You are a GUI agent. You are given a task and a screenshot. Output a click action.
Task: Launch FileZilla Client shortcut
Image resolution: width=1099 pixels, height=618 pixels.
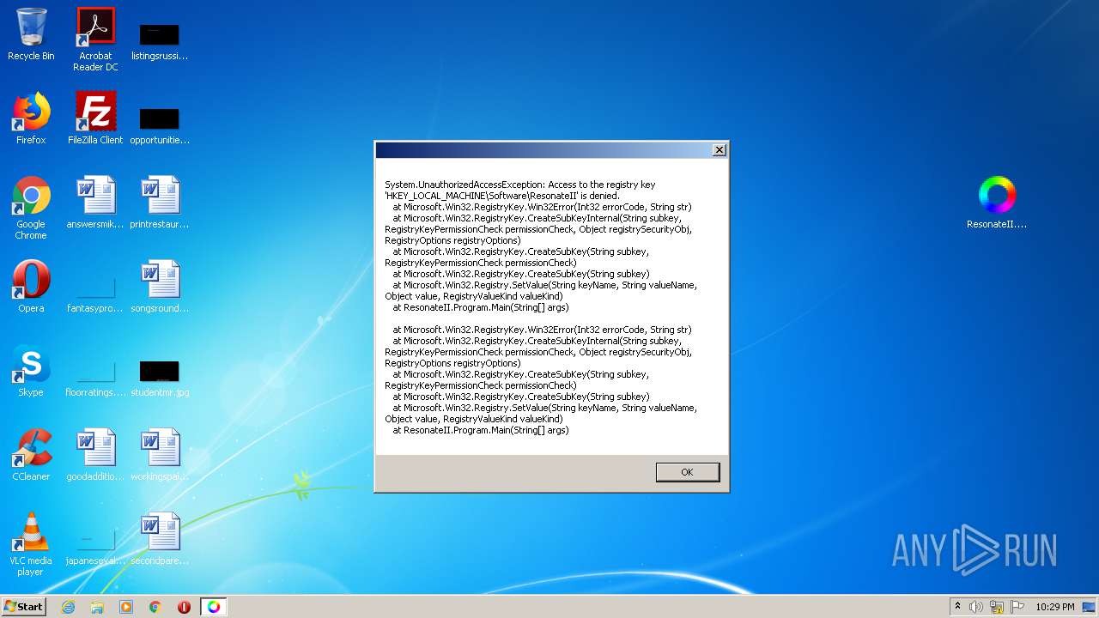(x=95, y=118)
